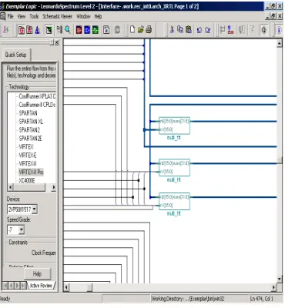Click the vertical scrollbar thumb in schematic

[x=280, y=160]
